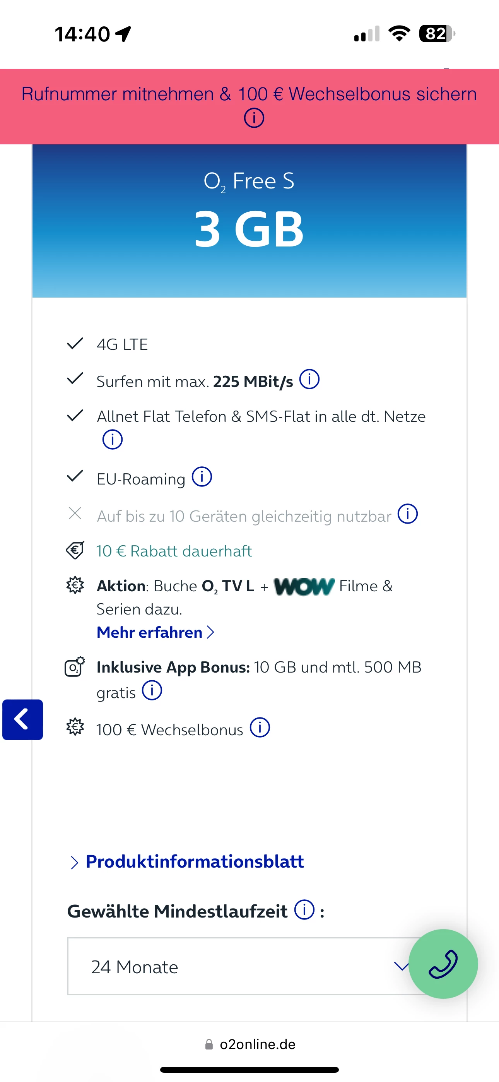Open info icon next to 225 MBit/s

tap(309, 380)
